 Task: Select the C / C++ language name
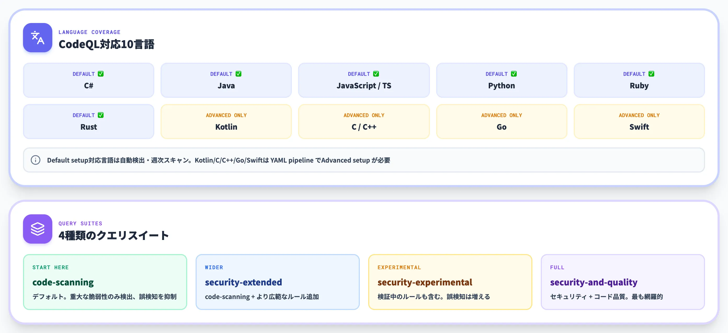pos(364,127)
